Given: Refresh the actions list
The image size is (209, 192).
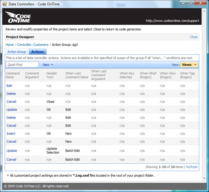Looking at the screenshot, I should 192,167.
